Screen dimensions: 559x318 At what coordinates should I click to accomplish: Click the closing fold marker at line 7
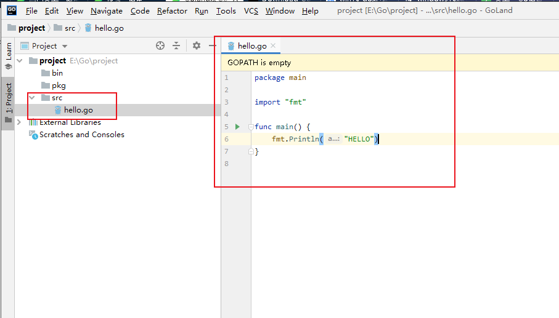[x=251, y=151]
